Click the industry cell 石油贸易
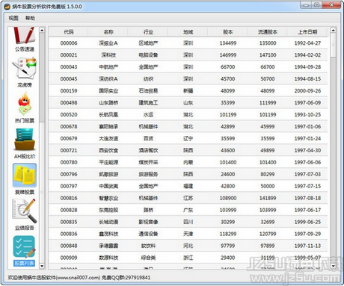 click(148, 91)
